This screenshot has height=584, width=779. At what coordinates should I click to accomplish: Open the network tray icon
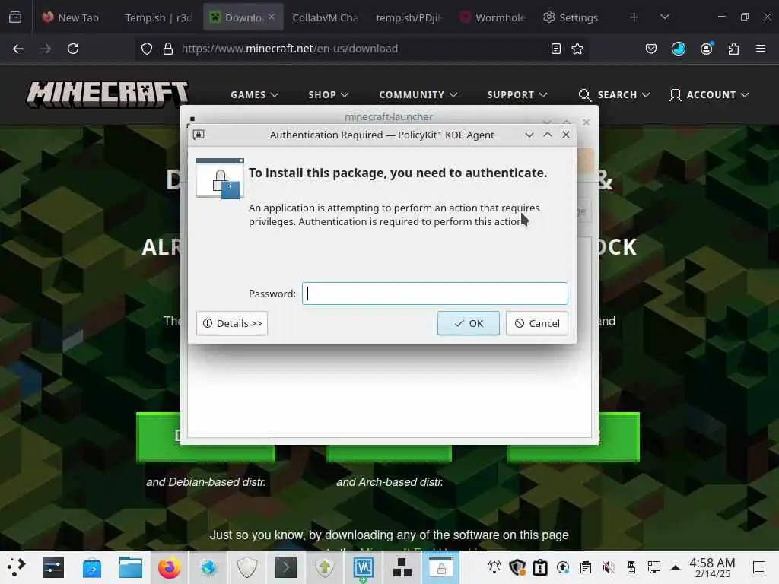[x=654, y=567]
